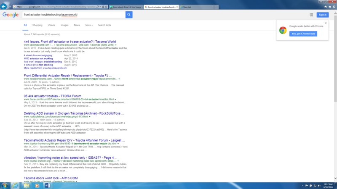Viewport: 337px width, 189px height.
Task: Open Microsoft Word from the taskbar
Action: pos(48,186)
